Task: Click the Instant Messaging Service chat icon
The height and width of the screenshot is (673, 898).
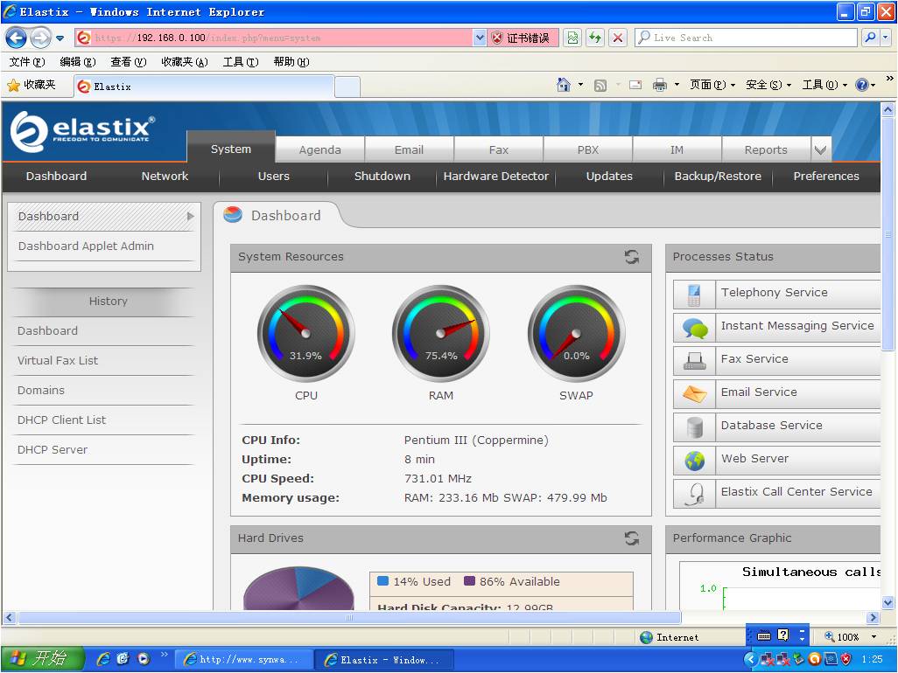Action: (694, 328)
